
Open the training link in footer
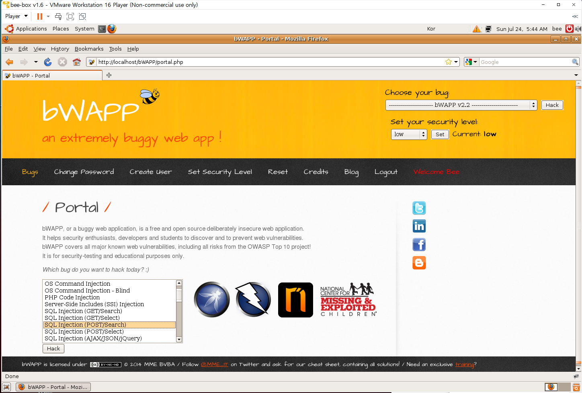click(x=465, y=364)
